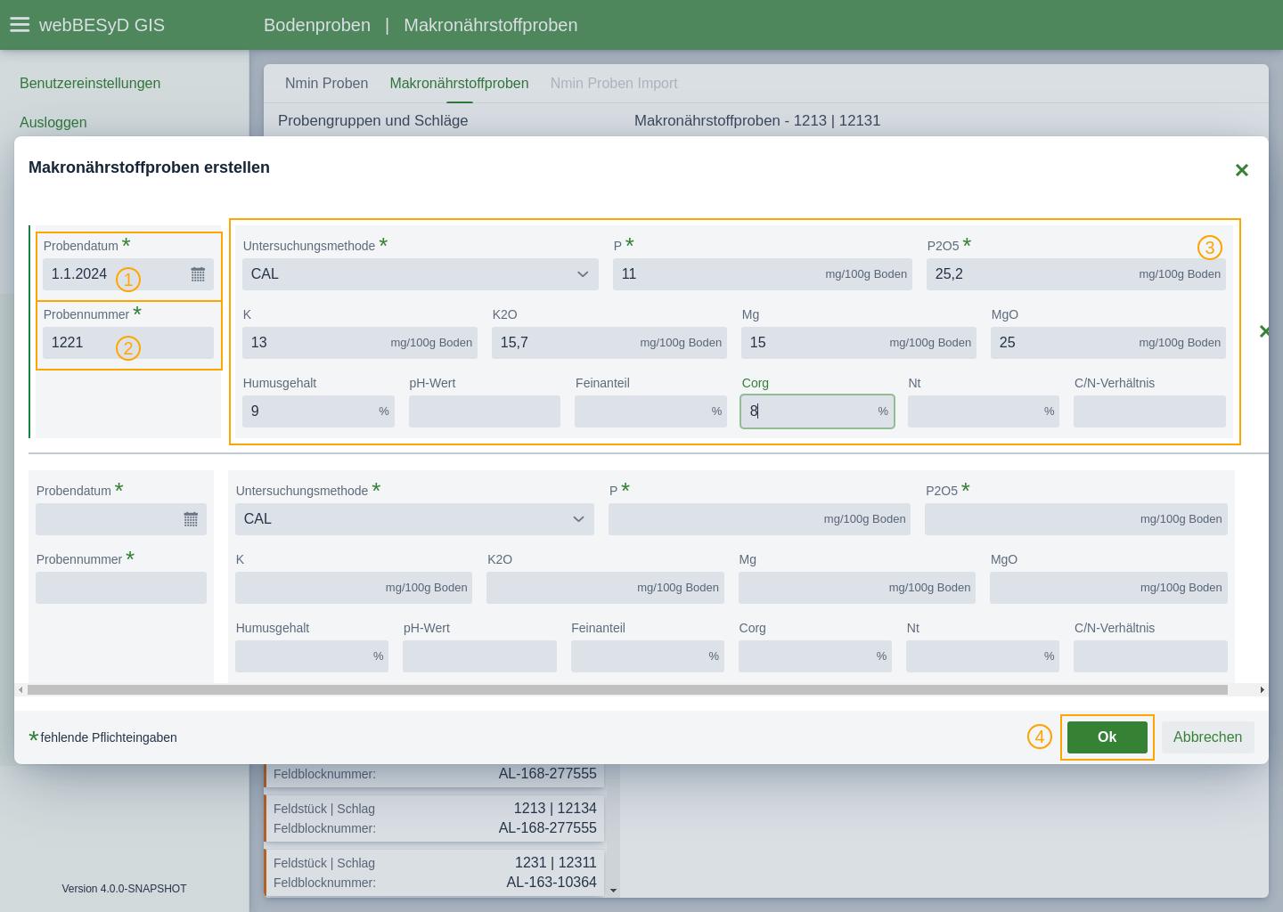The image size is (1283, 912).
Task: Open the Nmin Proben Import tab
Action: 614,84
